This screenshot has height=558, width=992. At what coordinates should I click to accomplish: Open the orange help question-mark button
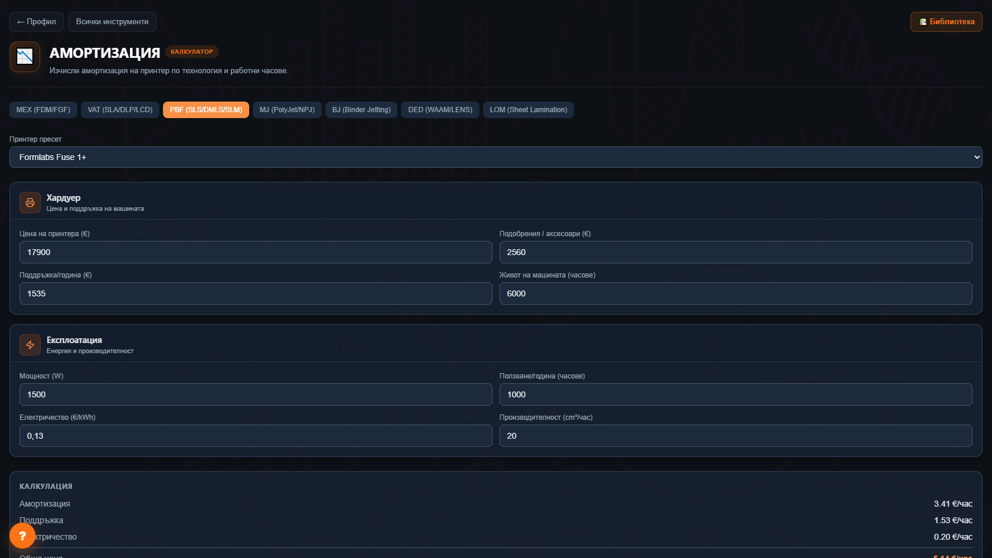(x=22, y=536)
